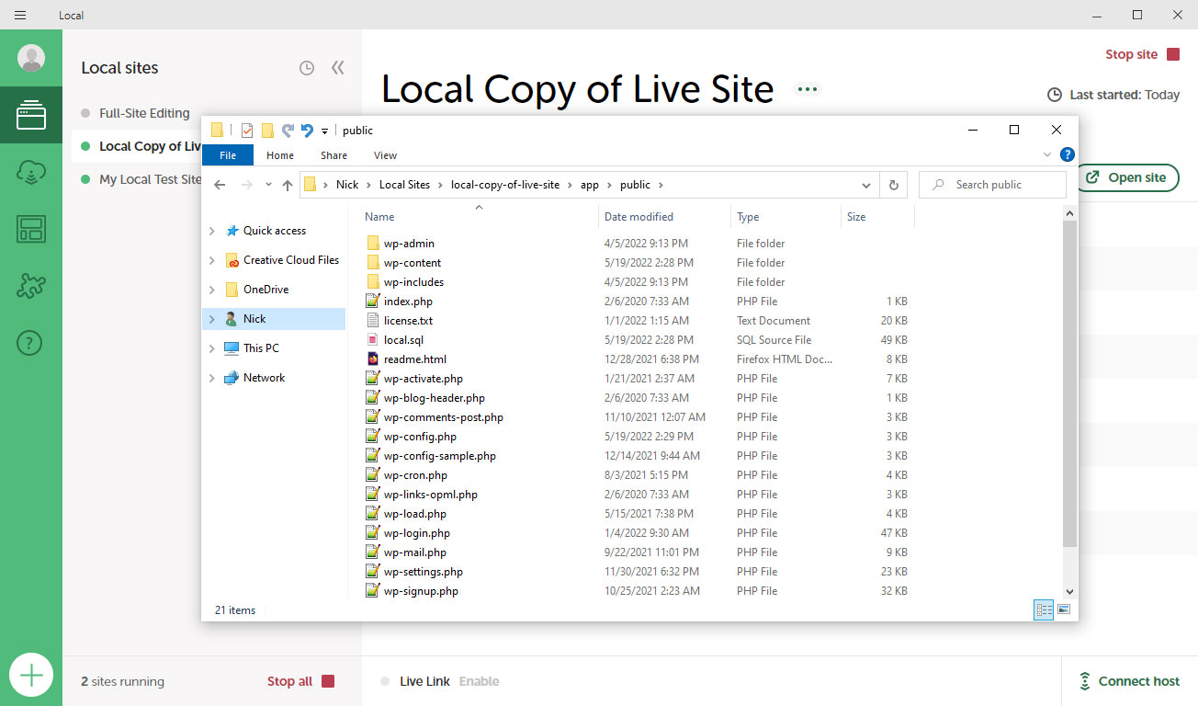Select the wp-admin folder
This screenshot has height=706, width=1198.
410,244
